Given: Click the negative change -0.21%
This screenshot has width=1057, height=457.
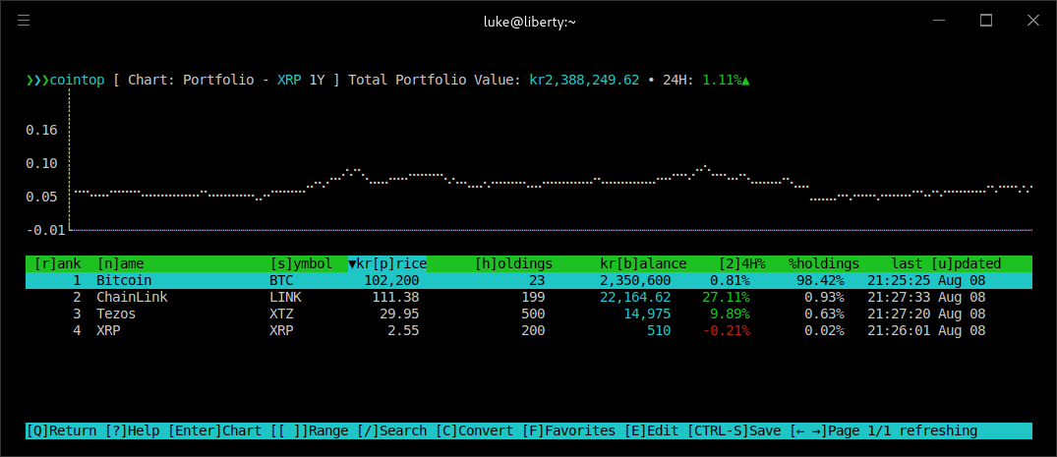Looking at the screenshot, I should tap(726, 331).
